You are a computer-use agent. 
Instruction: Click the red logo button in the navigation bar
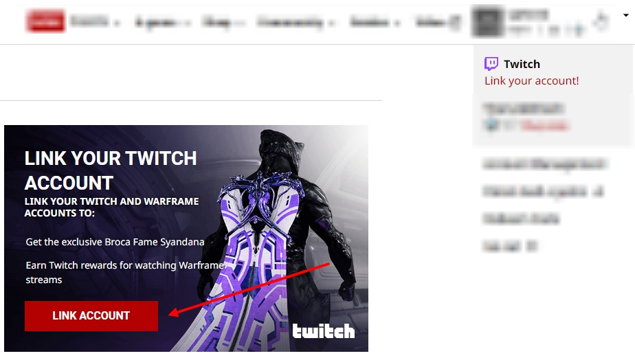[x=45, y=22]
